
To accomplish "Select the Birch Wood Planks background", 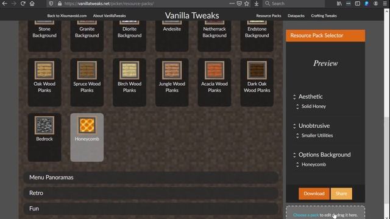I will tap(129, 82).
